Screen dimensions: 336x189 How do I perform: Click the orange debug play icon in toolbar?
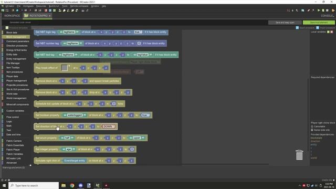click(x=333, y=10)
